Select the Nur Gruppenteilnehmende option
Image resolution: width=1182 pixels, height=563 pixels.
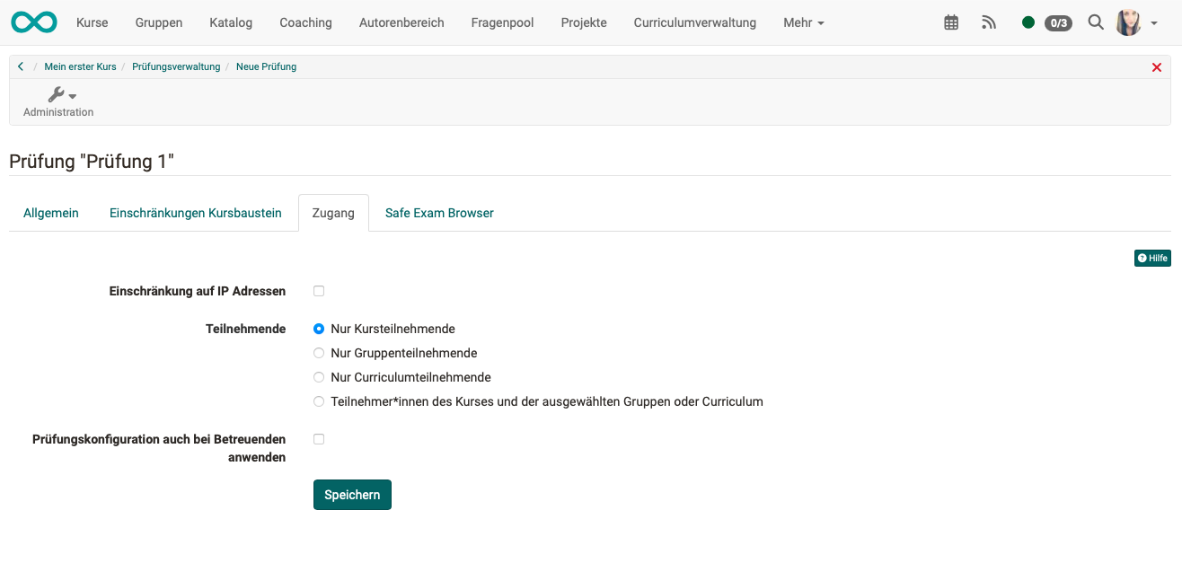click(x=319, y=352)
